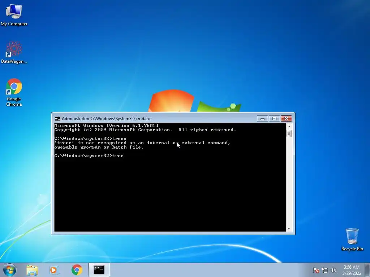Click the Show desktop button at the taskbar end
The image size is (370, 277).
(367, 270)
